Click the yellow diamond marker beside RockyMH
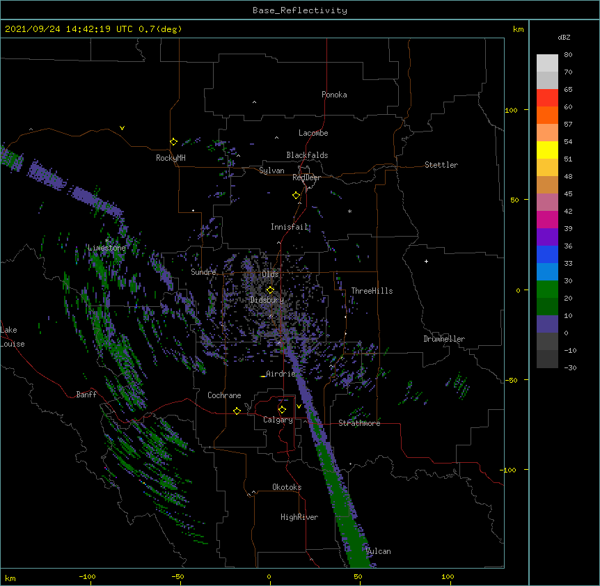This screenshot has width=600, height=586. [173, 142]
